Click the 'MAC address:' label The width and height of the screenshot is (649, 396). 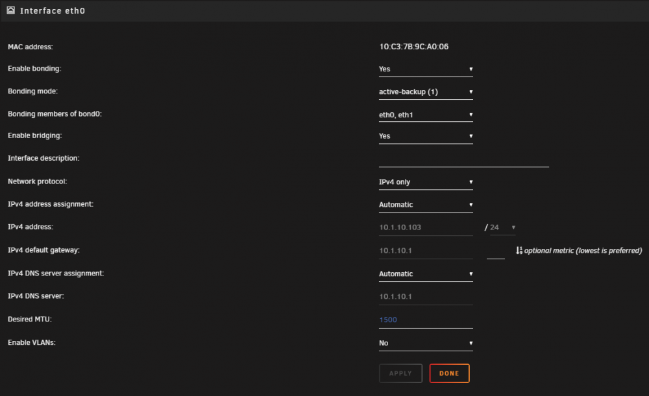(31, 47)
